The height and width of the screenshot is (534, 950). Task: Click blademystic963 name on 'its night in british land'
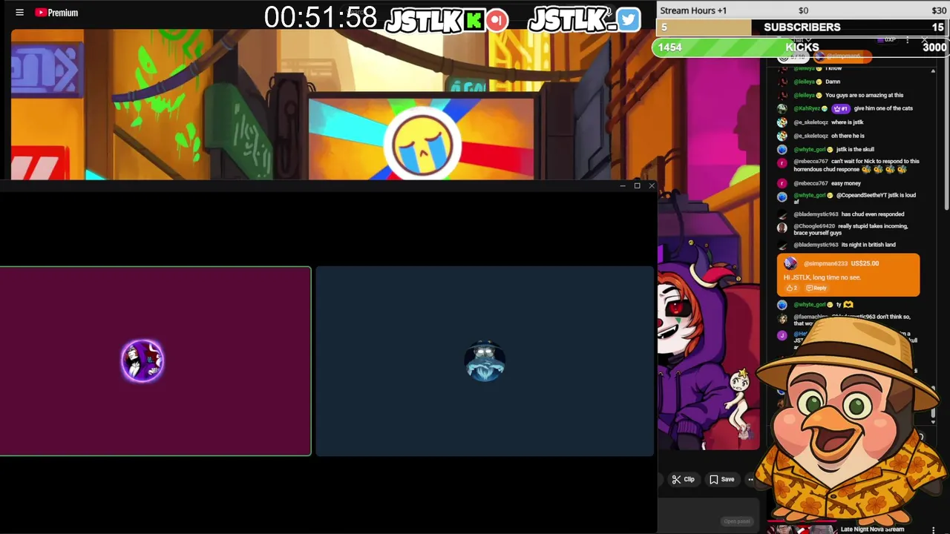[x=816, y=245]
